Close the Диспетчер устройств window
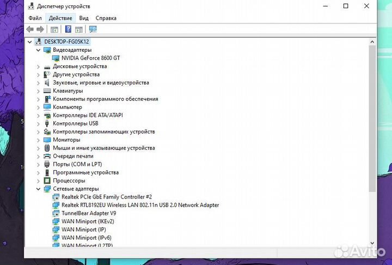 pyautogui.click(x=366, y=6)
